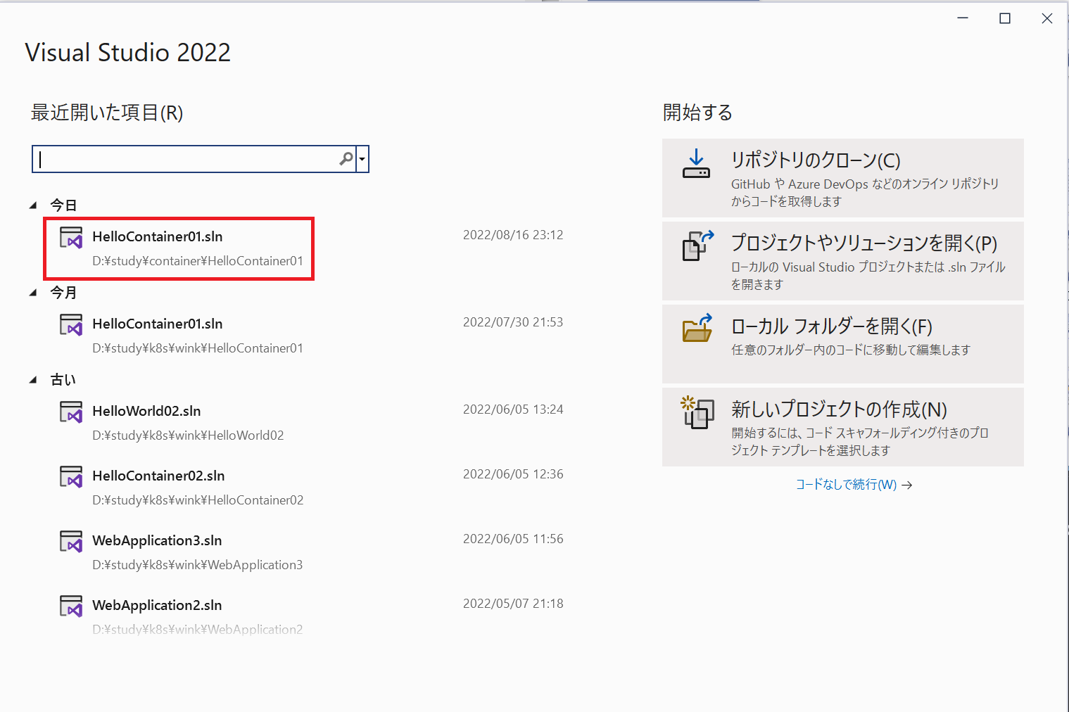1069x712 pixels.
Task: Click the timestamp 2022/07/30 21:53
Action: [513, 322]
